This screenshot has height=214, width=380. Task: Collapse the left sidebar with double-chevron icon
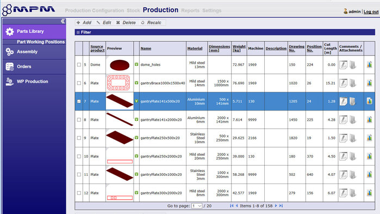coord(63,21)
